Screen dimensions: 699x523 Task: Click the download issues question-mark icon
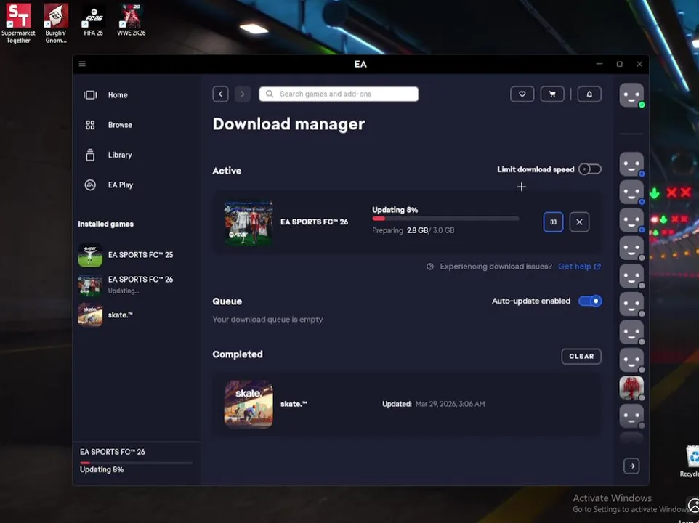[429, 267]
